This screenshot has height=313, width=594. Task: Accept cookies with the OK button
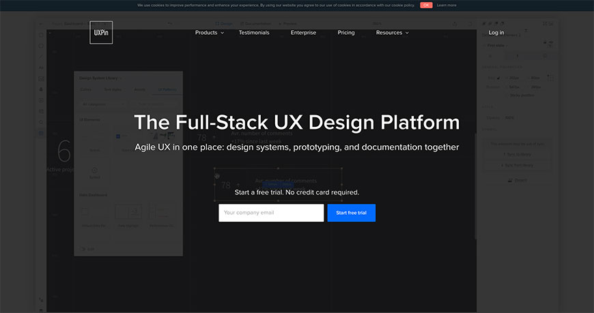pos(426,5)
